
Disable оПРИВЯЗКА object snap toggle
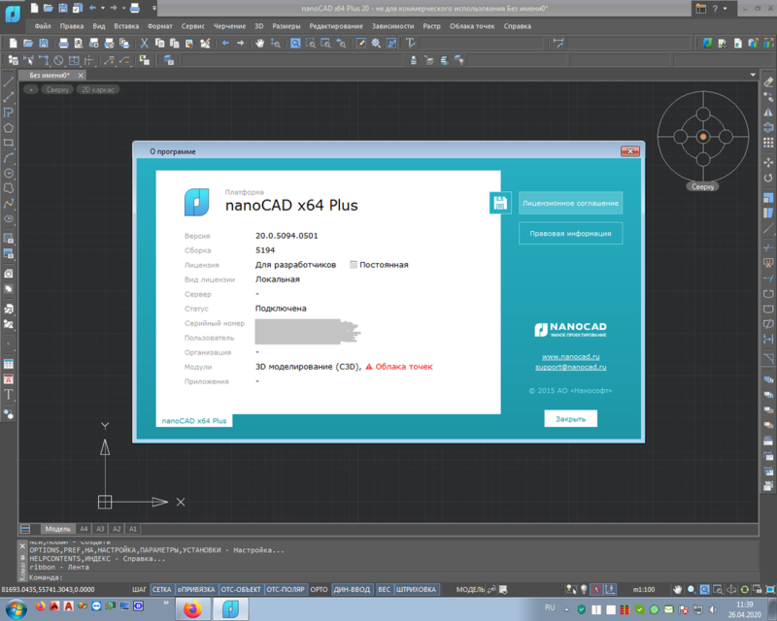click(196, 589)
